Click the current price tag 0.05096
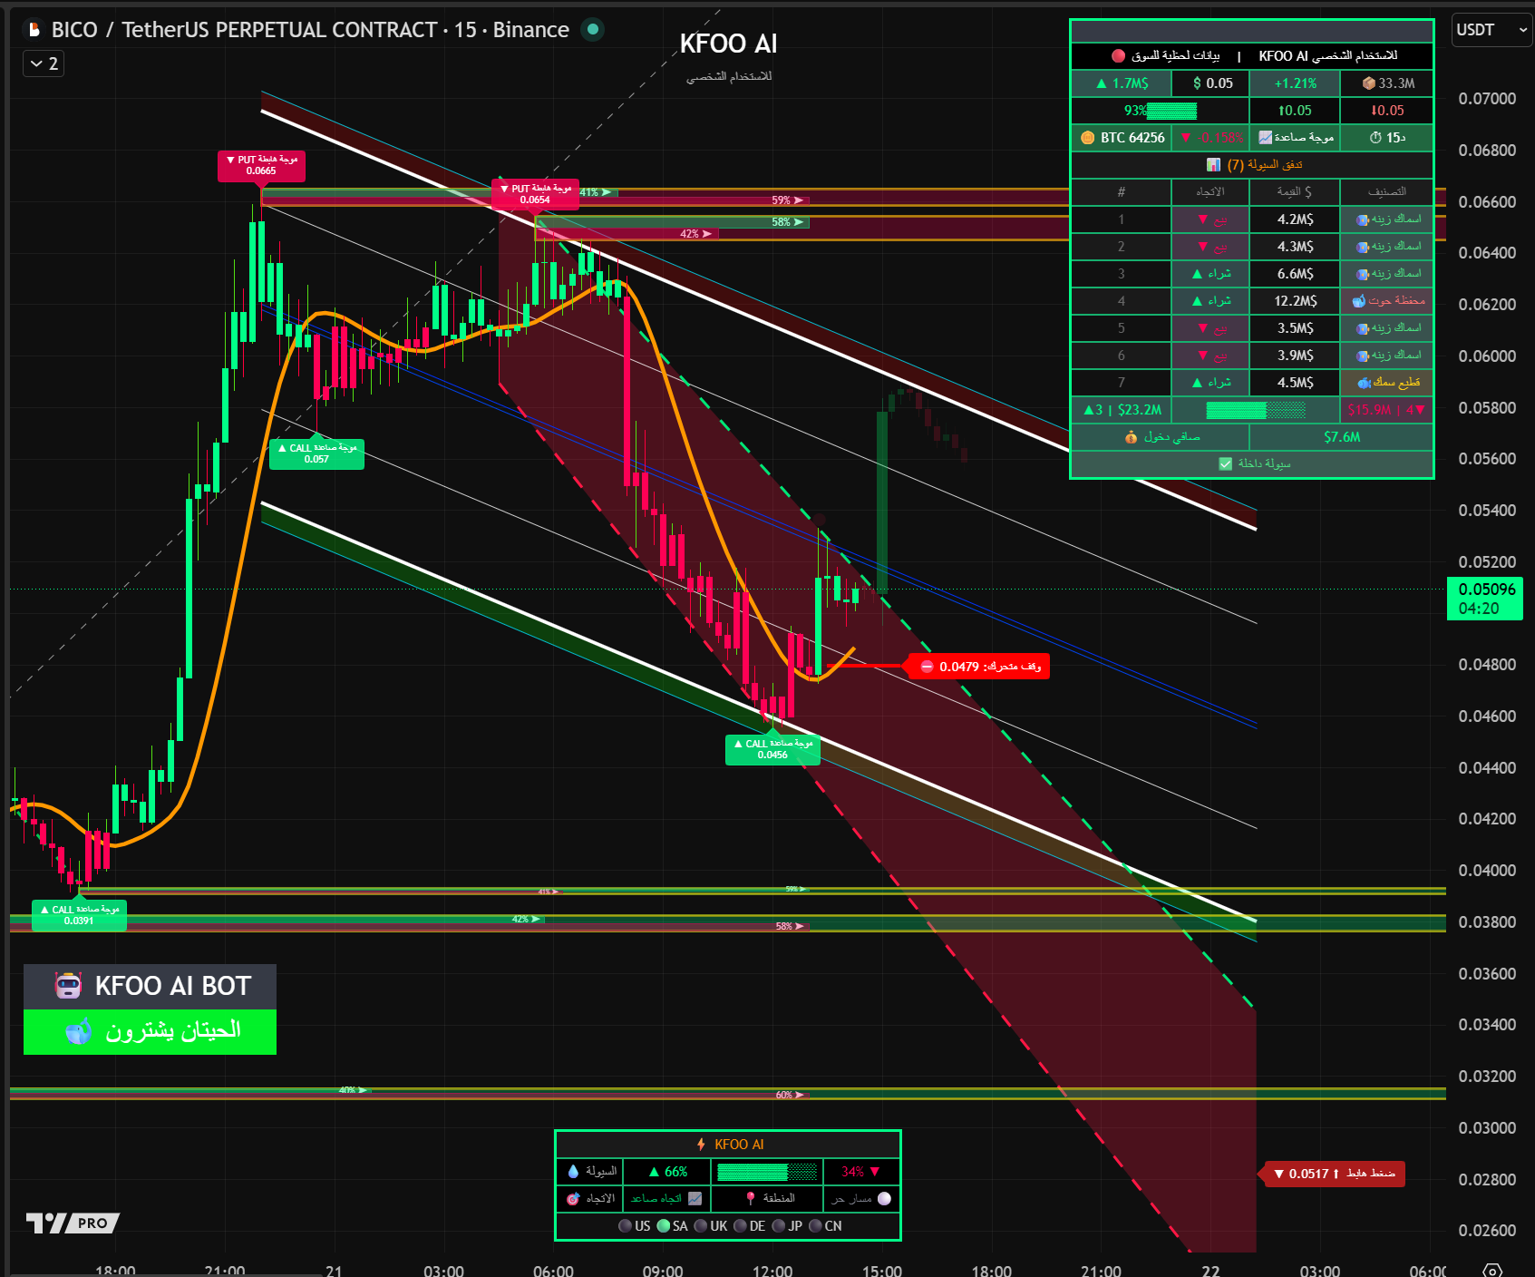This screenshot has width=1535, height=1277. pos(1485,599)
